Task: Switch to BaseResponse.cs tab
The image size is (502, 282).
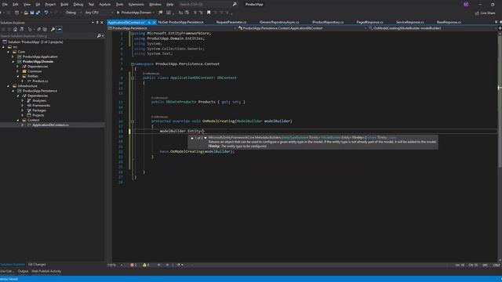Action: pos(449,23)
